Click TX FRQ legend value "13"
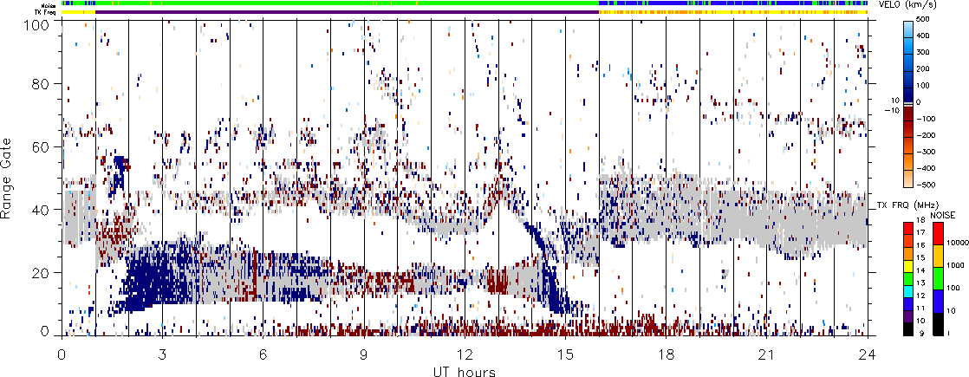Screen dimensions: 969x377 click(x=920, y=283)
